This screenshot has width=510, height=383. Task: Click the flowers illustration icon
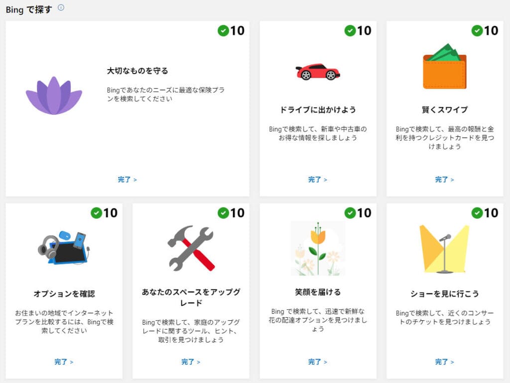(318, 248)
